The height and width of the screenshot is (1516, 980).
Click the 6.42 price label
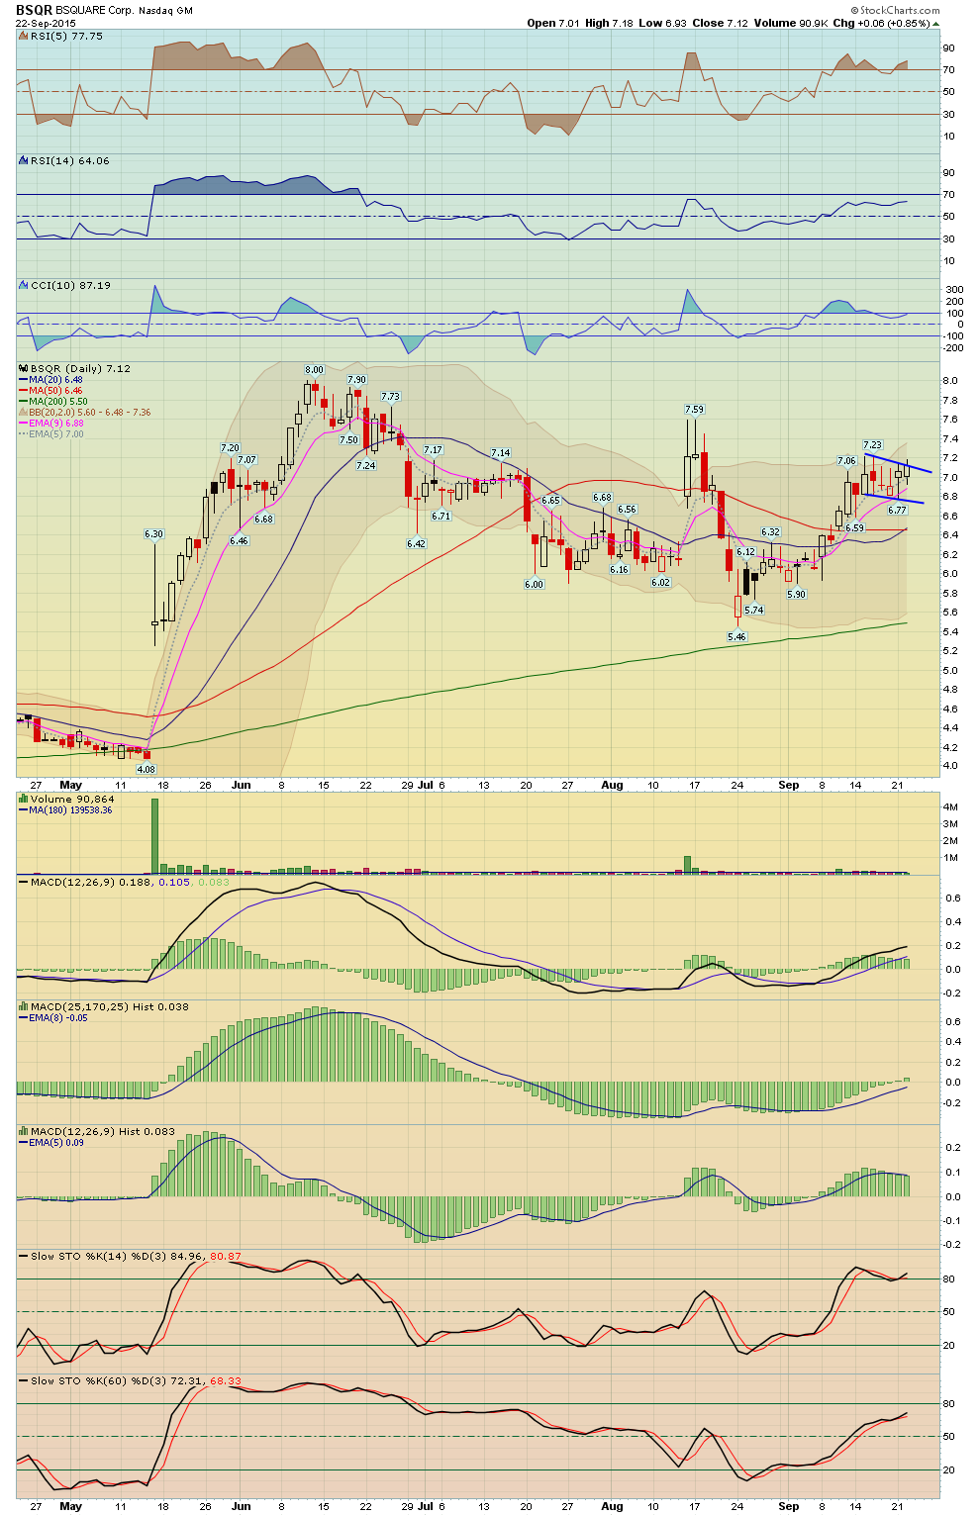[416, 544]
